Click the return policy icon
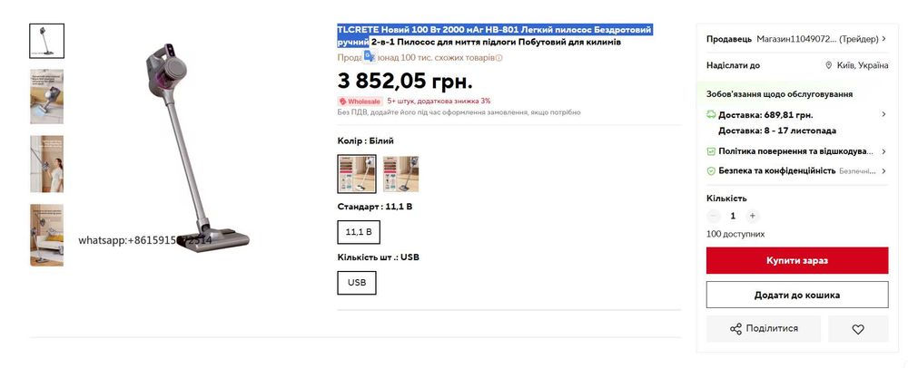 click(711, 151)
